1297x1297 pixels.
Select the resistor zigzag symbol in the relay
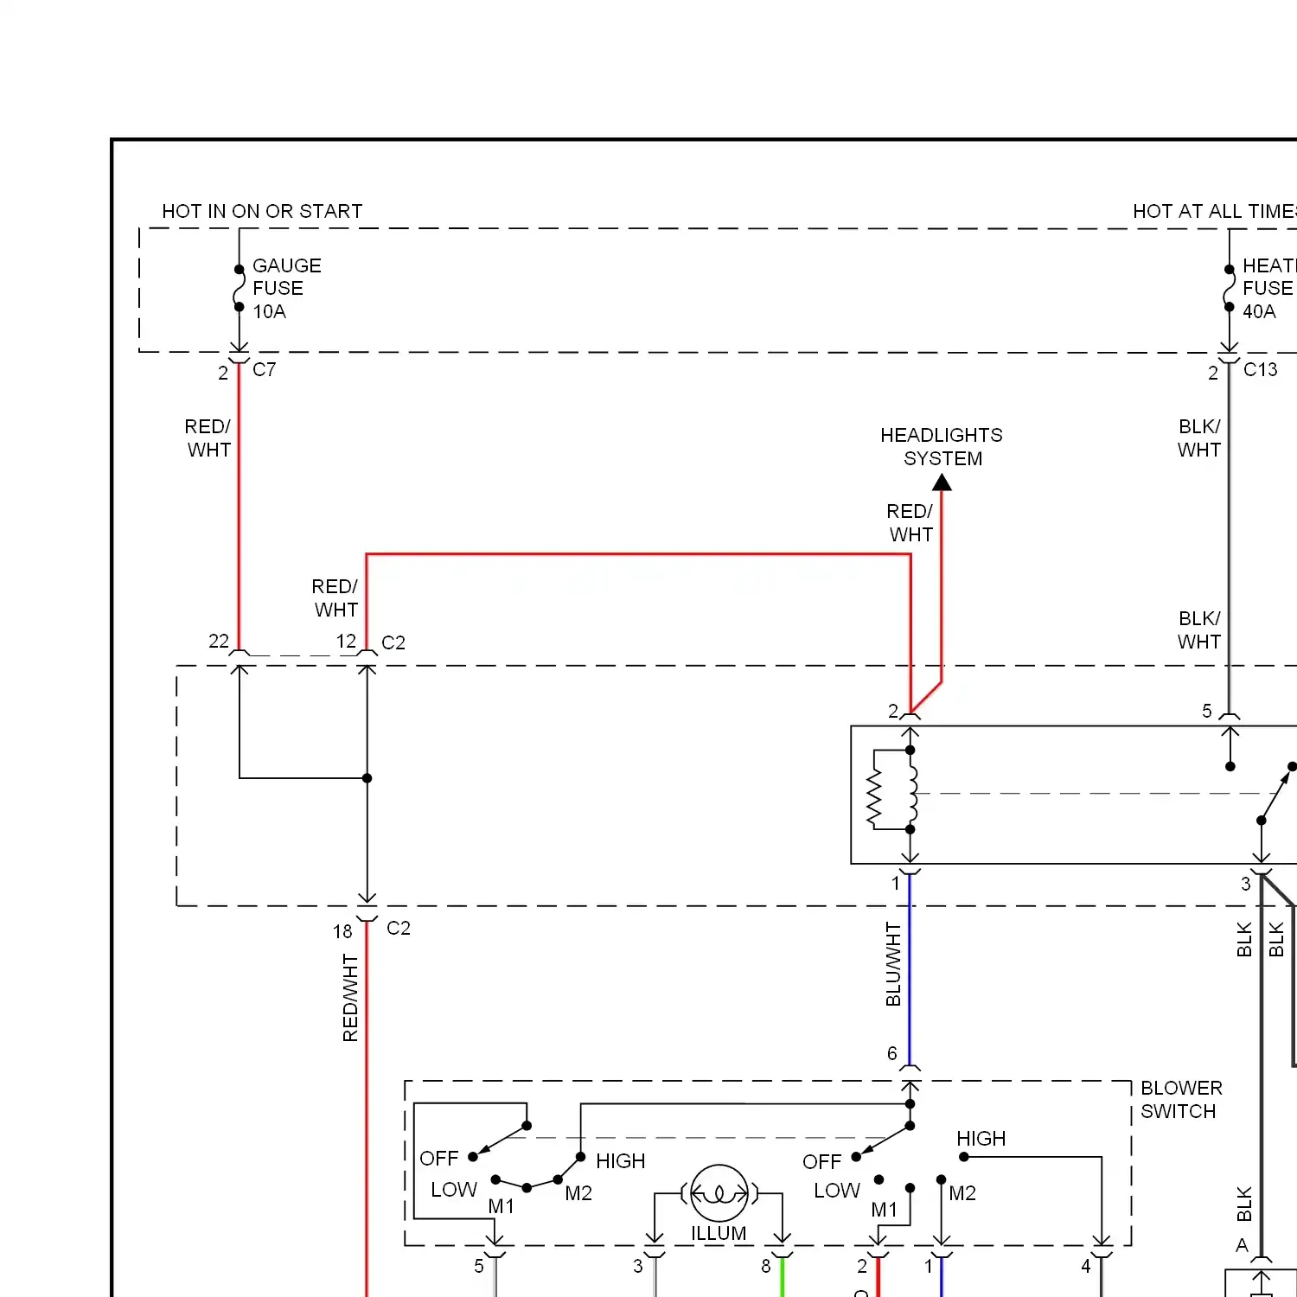(874, 795)
